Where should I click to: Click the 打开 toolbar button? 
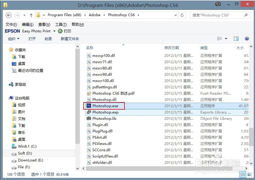click(32, 39)
